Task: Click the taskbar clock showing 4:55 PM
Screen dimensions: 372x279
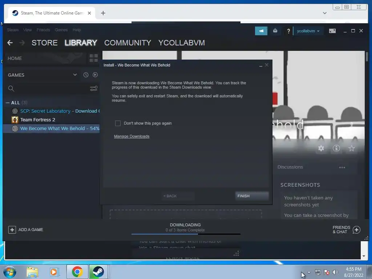Action: point(353,272)
